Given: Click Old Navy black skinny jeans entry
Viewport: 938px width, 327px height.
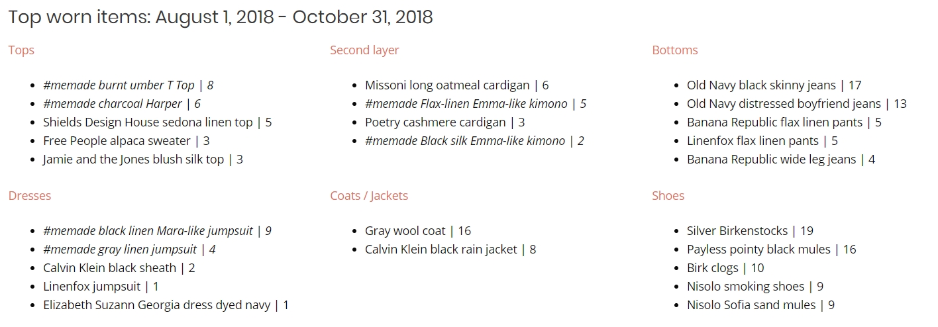Looking at the screenshot, I should click(x=774, y=85).
